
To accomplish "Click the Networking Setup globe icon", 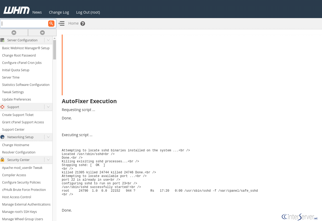I will [2, 137].
